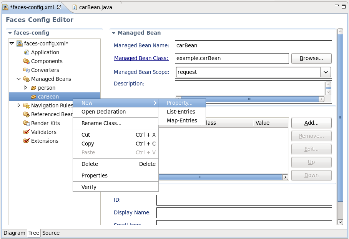Image resolution: width=349 pixels, height=239 pixels.
Task: Collapse the faces-config section header
Action: point(9,33)
